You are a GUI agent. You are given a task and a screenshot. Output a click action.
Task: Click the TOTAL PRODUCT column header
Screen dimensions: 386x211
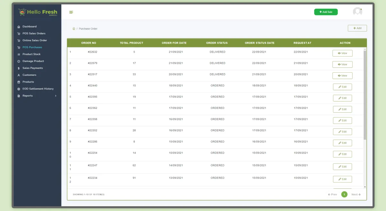132,43
